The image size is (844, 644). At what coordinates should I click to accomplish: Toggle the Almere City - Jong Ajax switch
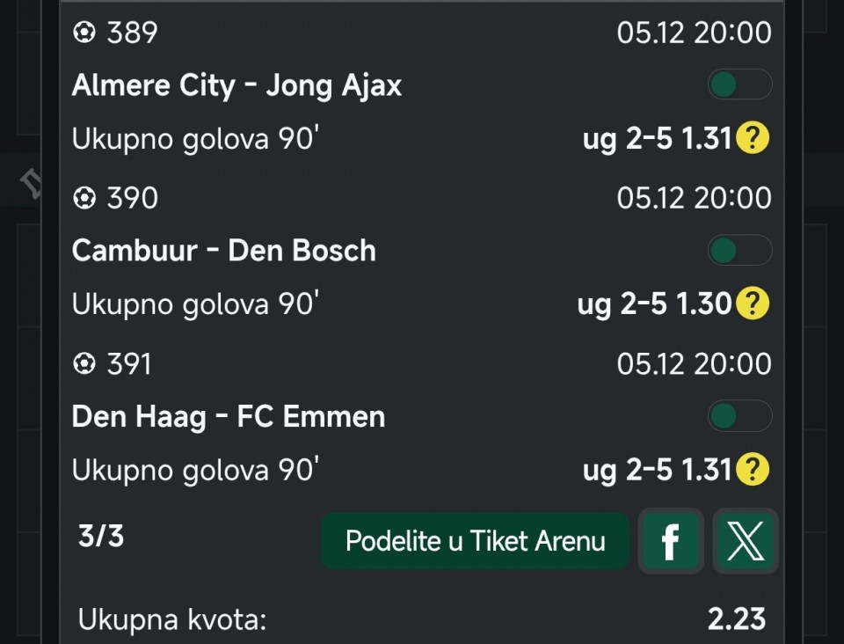(x=738, y=85)
